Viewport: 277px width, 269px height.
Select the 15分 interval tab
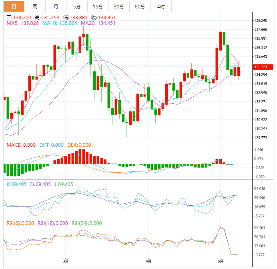(x=97, y=7)
